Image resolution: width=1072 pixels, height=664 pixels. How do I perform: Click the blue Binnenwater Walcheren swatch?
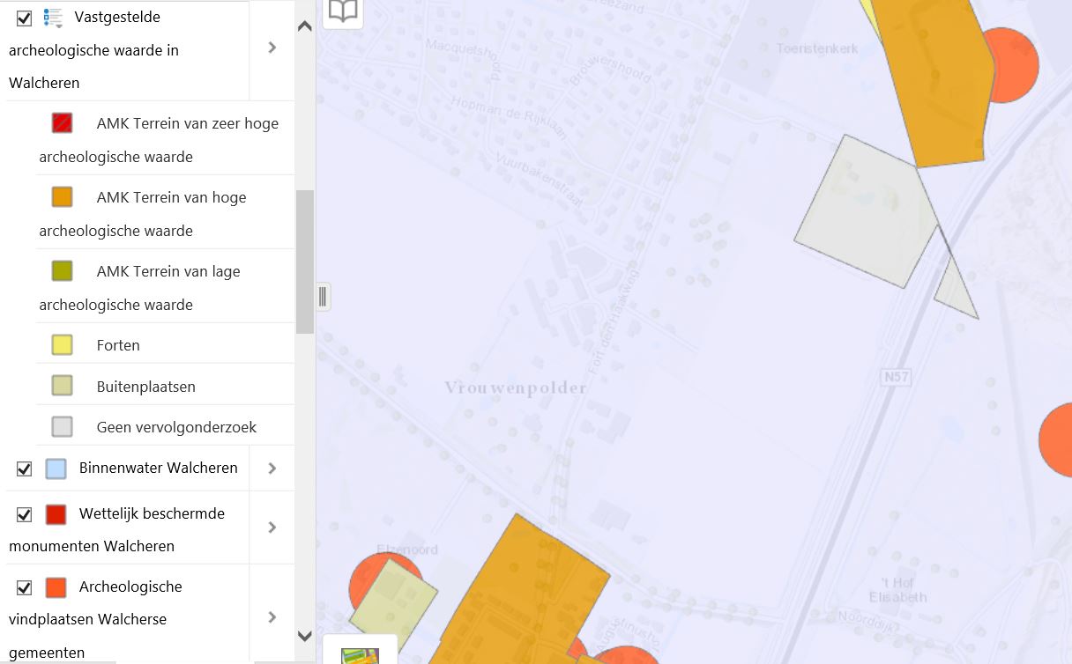point(56,468)
